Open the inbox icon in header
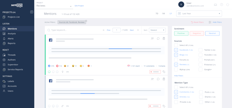Screen dimensions: 232x108 click(215, 5)
